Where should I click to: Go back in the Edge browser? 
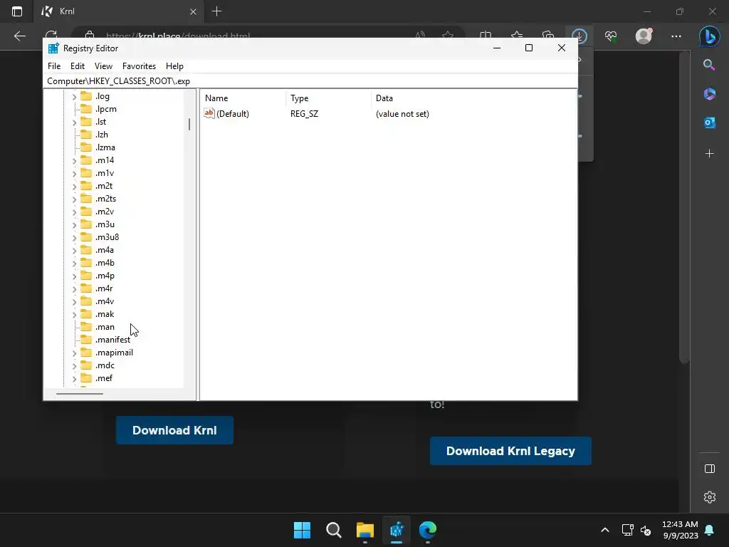[20, 36]
